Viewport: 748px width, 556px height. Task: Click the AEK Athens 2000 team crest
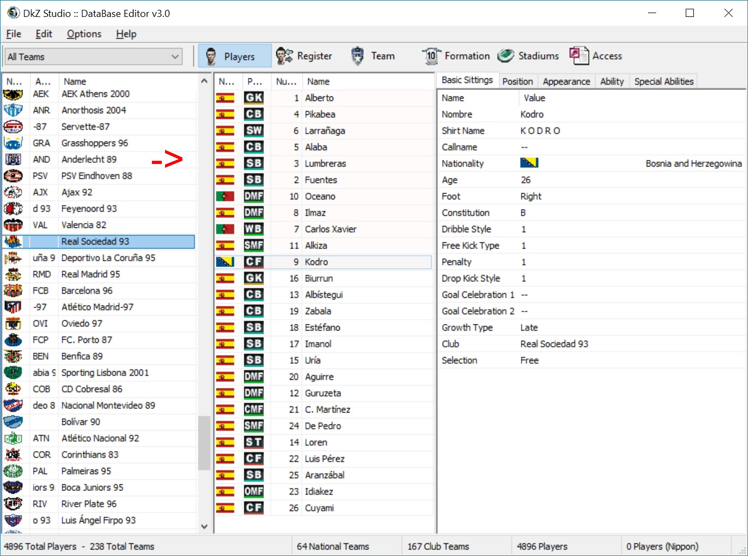click(13, 94)
